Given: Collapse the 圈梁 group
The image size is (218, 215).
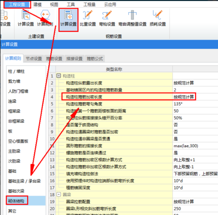Looking at the screenshot, I should 59,194.
